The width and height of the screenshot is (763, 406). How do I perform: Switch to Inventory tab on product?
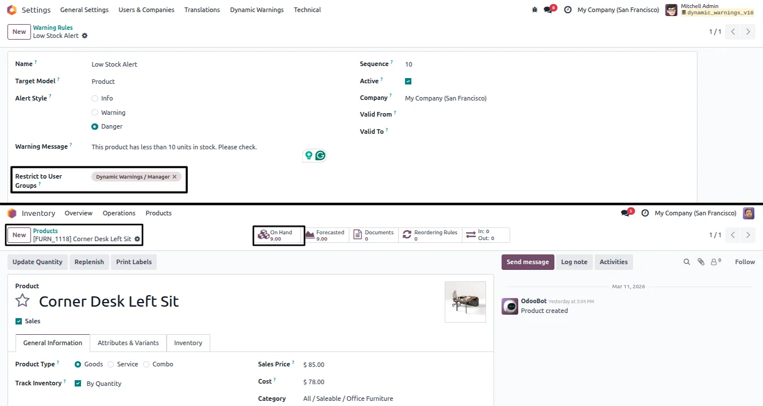pos(188,343)
